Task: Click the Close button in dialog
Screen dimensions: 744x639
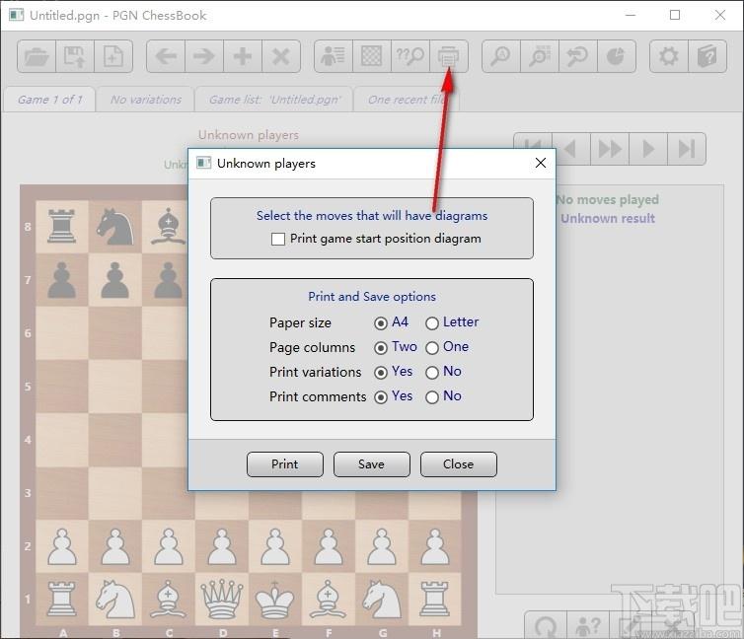Action: pos(458,464)
